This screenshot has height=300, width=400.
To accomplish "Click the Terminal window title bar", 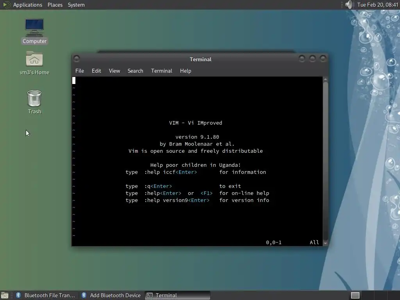I will [200, 59].
